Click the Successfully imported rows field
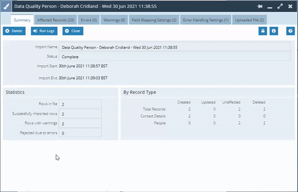This screenshot has width=298, height=192. (x=80, y=114)
